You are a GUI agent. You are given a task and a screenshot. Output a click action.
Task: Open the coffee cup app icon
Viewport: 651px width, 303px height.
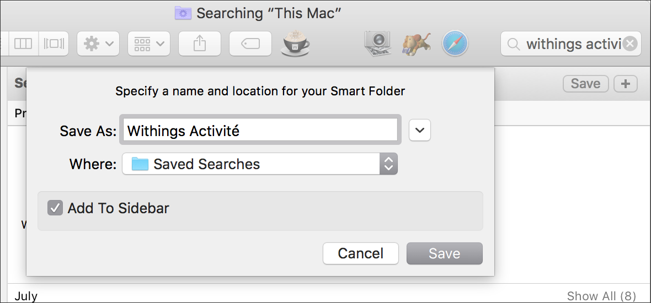coord(295,43)
